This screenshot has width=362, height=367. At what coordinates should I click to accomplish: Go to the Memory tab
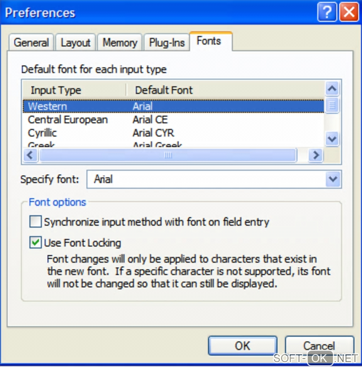[x=120, y=43]
